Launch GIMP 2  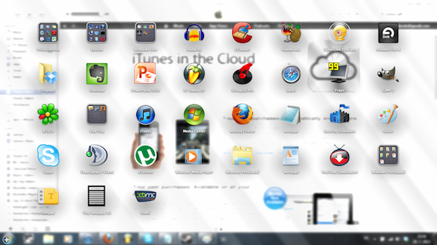(x=388, y=74)
